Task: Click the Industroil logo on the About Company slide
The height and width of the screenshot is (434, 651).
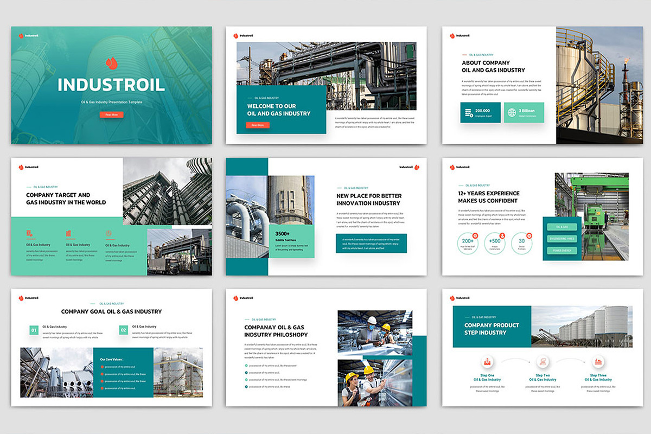Action: tap(459, 36)
